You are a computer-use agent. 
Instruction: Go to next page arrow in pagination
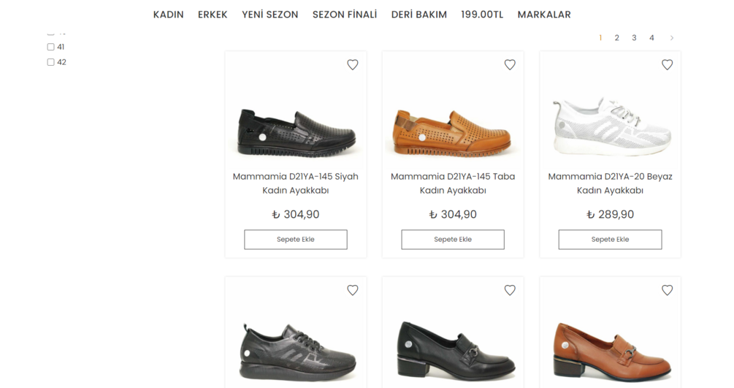coord(672,38)
